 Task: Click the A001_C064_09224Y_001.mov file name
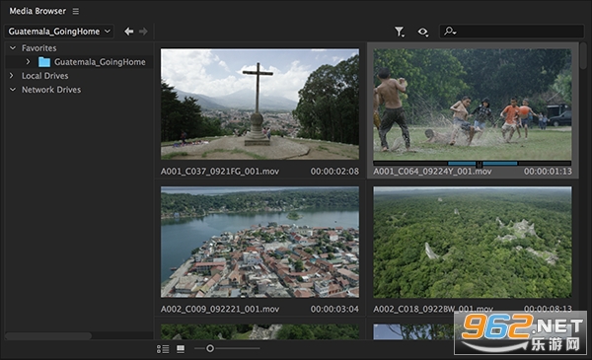click(432, 172)
